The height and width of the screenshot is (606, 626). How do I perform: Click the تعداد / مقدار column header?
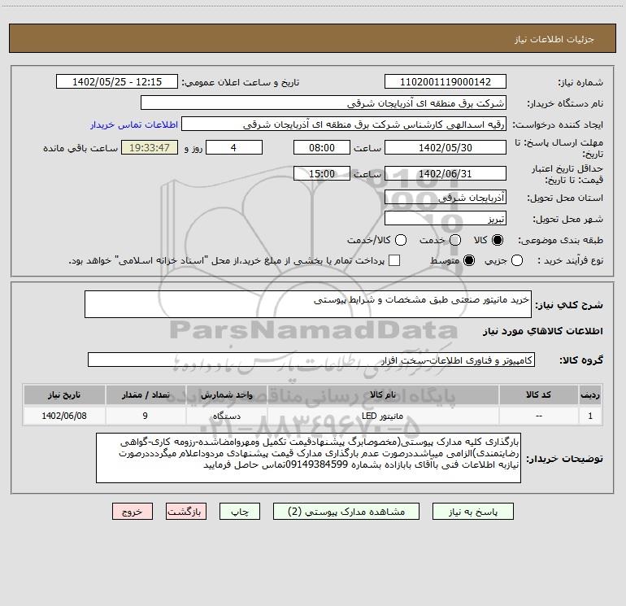(146, 395)
